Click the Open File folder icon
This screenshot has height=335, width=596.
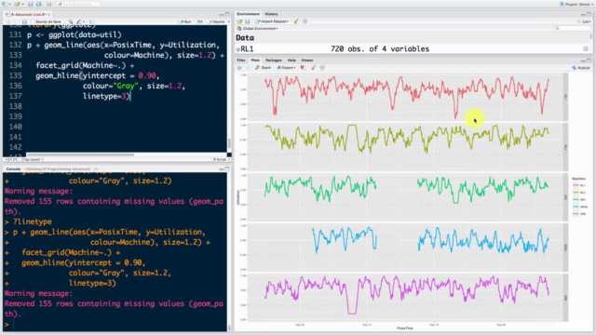(17, 4)
